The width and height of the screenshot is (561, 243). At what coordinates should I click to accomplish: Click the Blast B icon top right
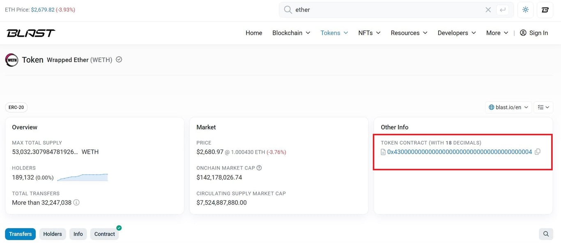545,9
